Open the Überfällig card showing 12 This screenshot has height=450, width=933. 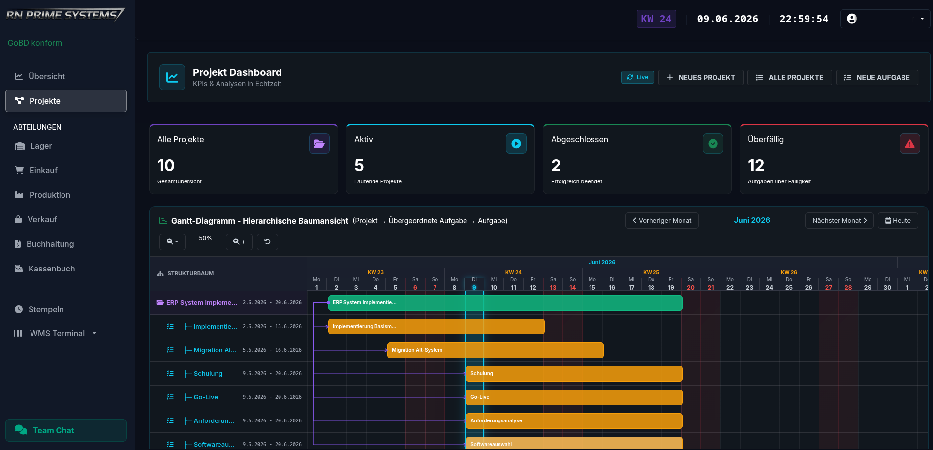[834, 159]
